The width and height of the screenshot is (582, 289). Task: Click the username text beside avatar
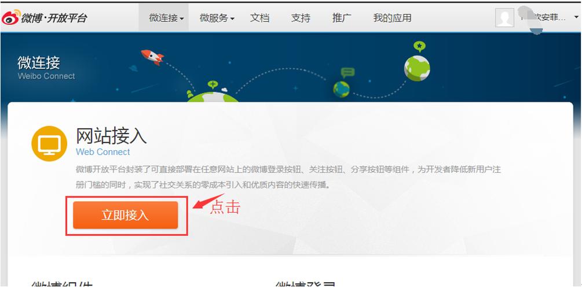[544, 18]
